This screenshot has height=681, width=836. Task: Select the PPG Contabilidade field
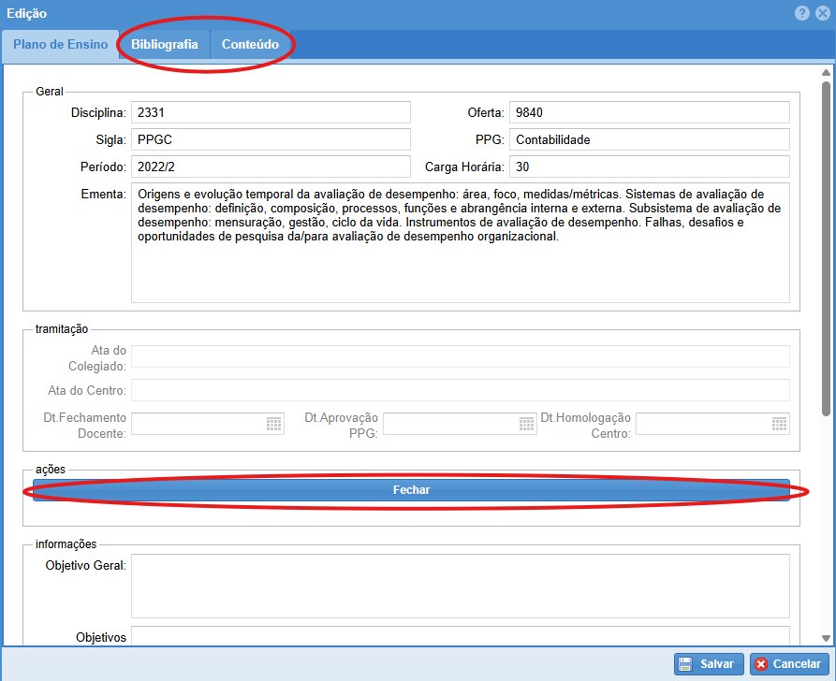649,139
